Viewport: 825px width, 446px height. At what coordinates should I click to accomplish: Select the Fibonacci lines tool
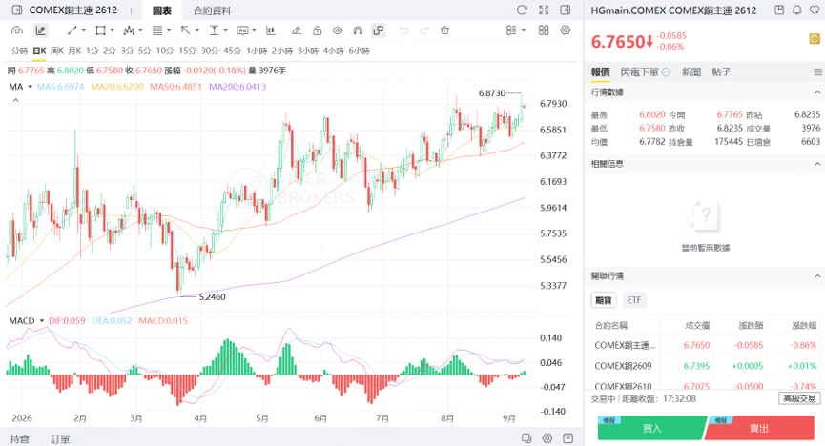(156, 30)
